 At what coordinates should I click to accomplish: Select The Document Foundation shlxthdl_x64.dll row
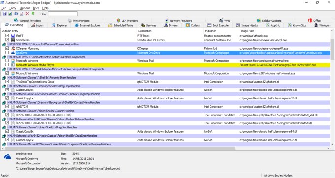click(166, 115)
